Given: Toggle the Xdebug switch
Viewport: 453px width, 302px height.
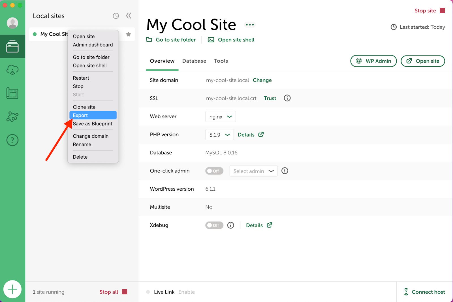Looking at the screenshot, I should (x=214, y=225).
